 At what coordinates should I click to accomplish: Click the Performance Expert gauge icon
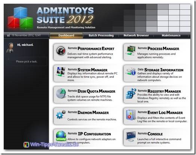tap(61, 51)
